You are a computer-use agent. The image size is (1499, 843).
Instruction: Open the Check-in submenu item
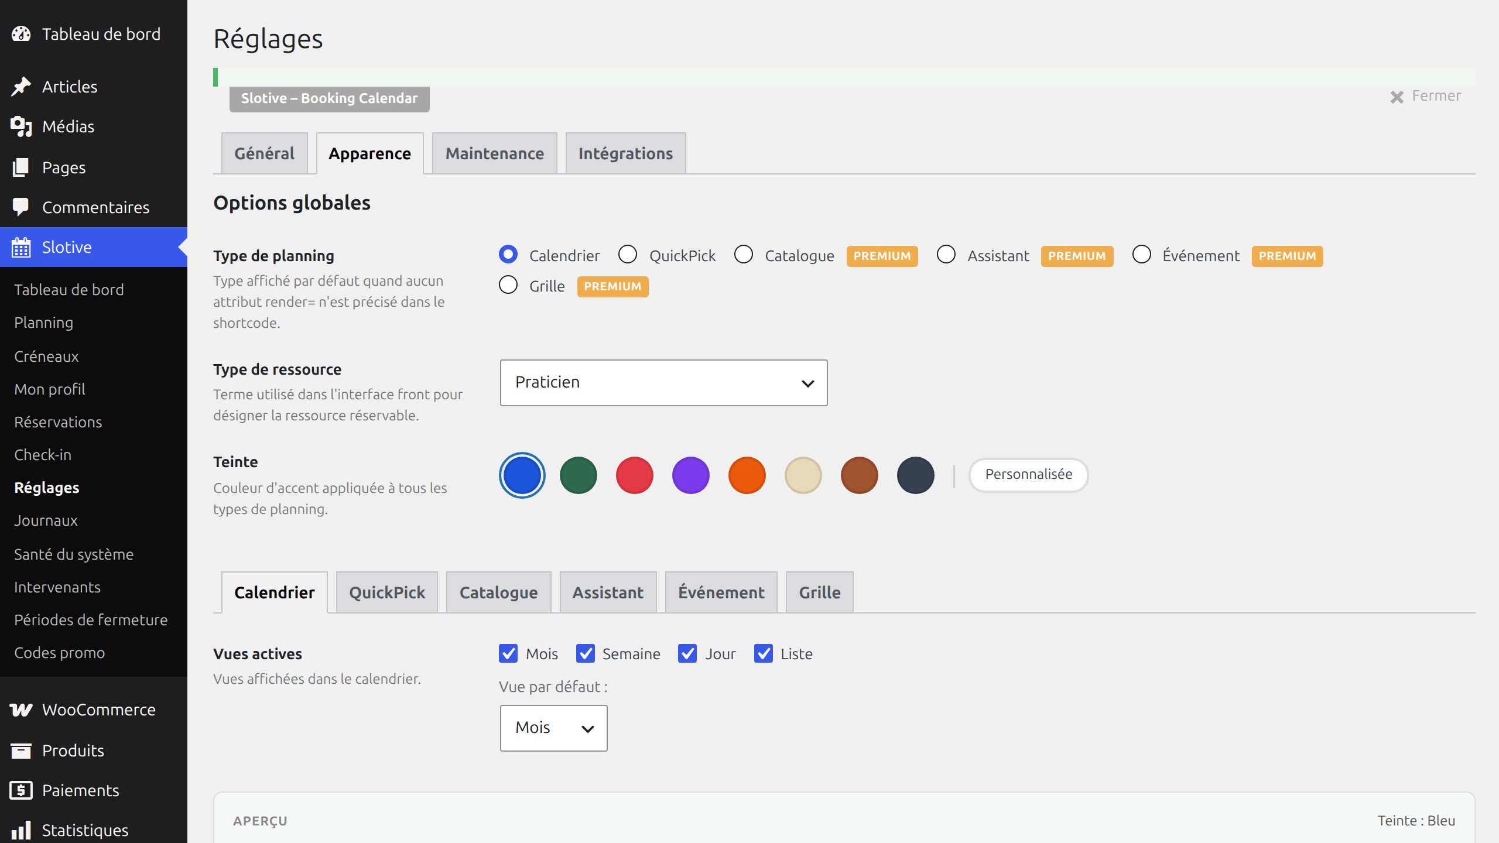[x=43, y=455]
